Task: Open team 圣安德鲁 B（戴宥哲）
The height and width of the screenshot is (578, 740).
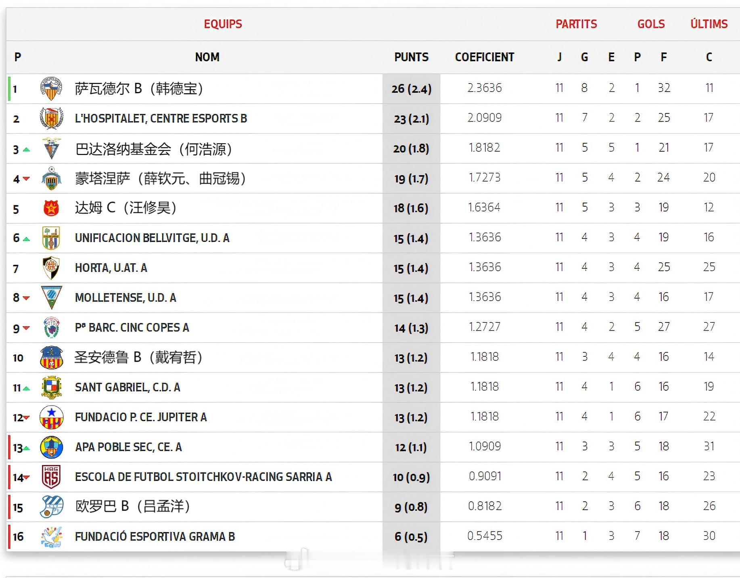Action: point(138,357)
